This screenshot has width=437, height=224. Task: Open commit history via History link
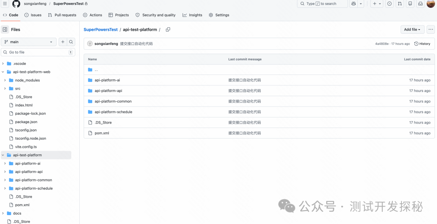click(x=422, y=44)
